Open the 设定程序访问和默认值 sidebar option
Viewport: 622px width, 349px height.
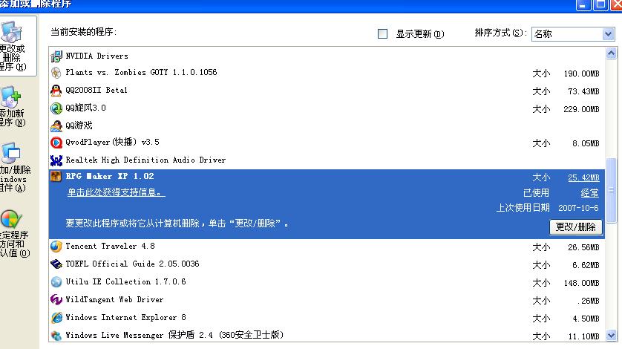14,233
